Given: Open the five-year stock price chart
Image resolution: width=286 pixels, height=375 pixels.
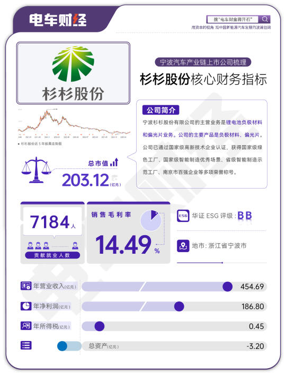Looking at the screenshot, I should coord(74,123).
